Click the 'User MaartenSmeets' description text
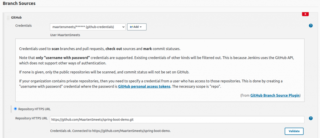Screen dimensions: 320x138 tap(65, 35)
